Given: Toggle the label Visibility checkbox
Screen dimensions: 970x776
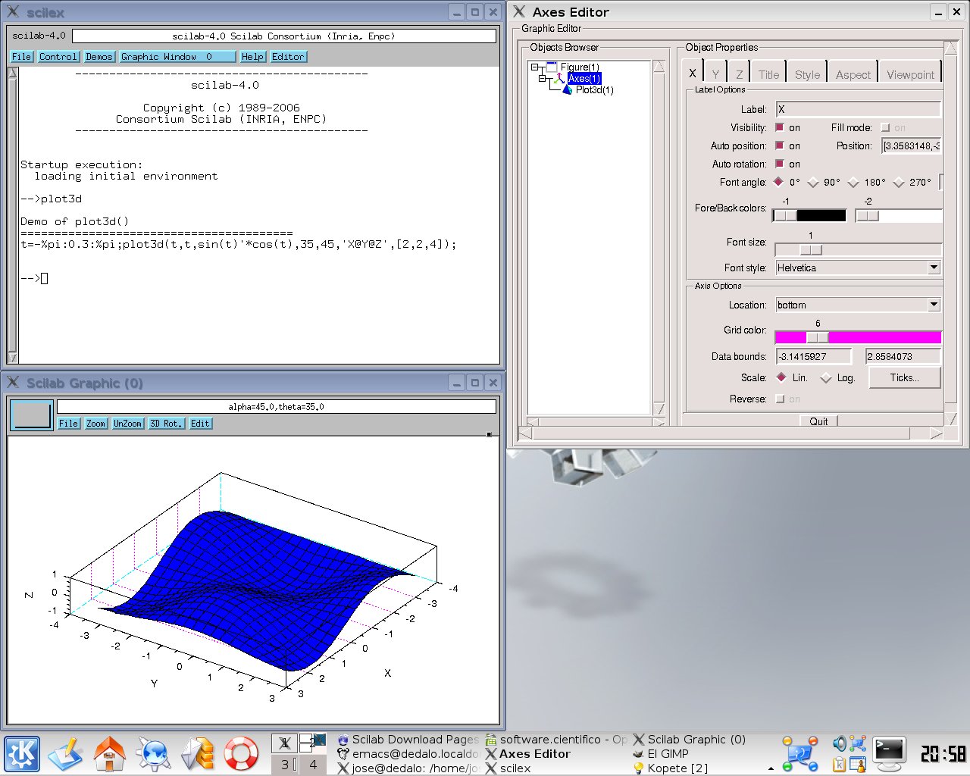Looking at the screenshot, I should [x=779, y=127].
